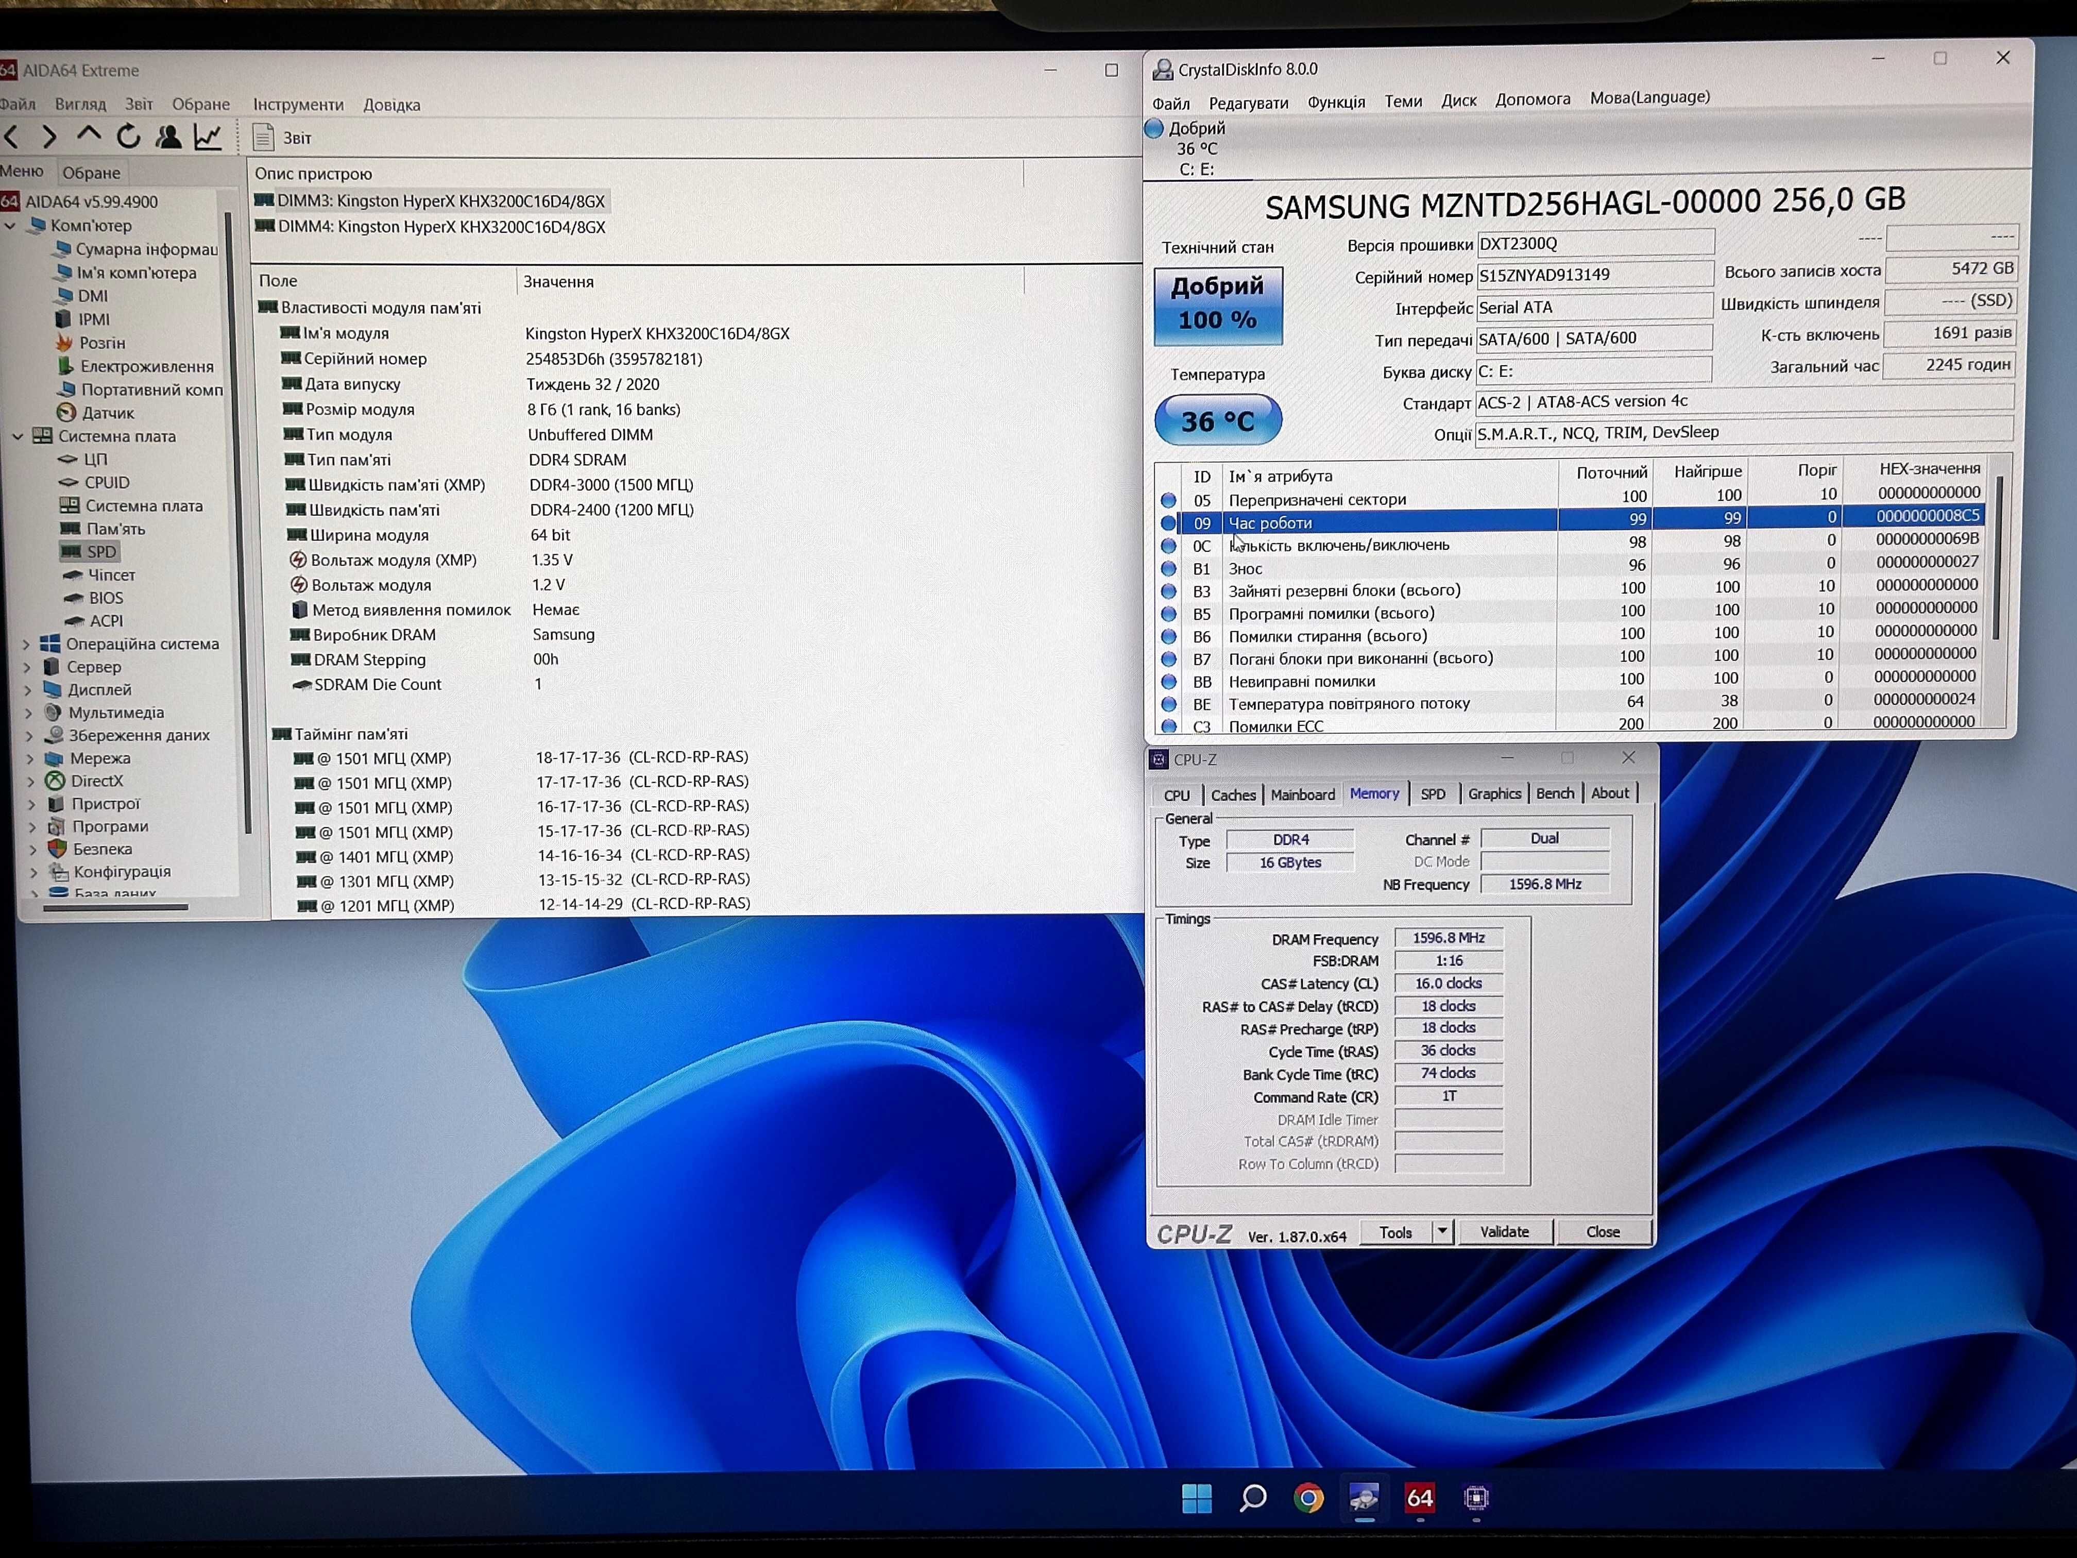Image resolution: width=2077 pixels, height=1558 pixels.
Task: Switch to the Bench tab in CPU-Z
Action: tap(1555, 793)
